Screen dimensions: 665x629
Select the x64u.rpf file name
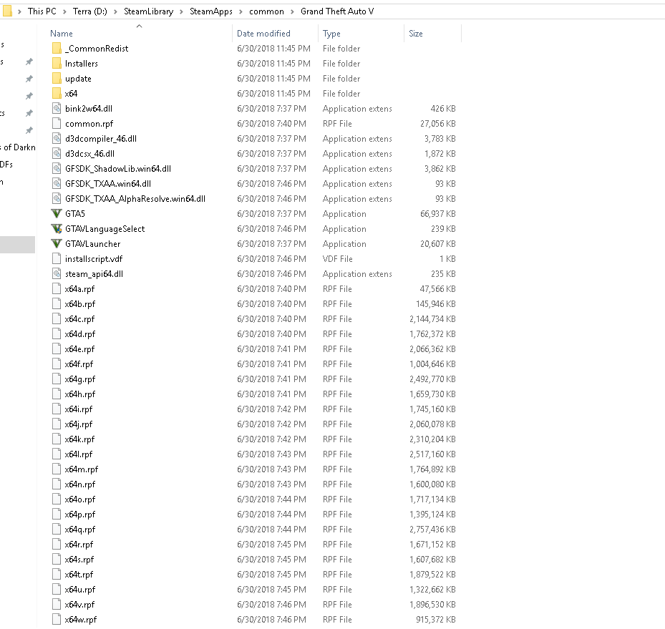tap(79, 590)
